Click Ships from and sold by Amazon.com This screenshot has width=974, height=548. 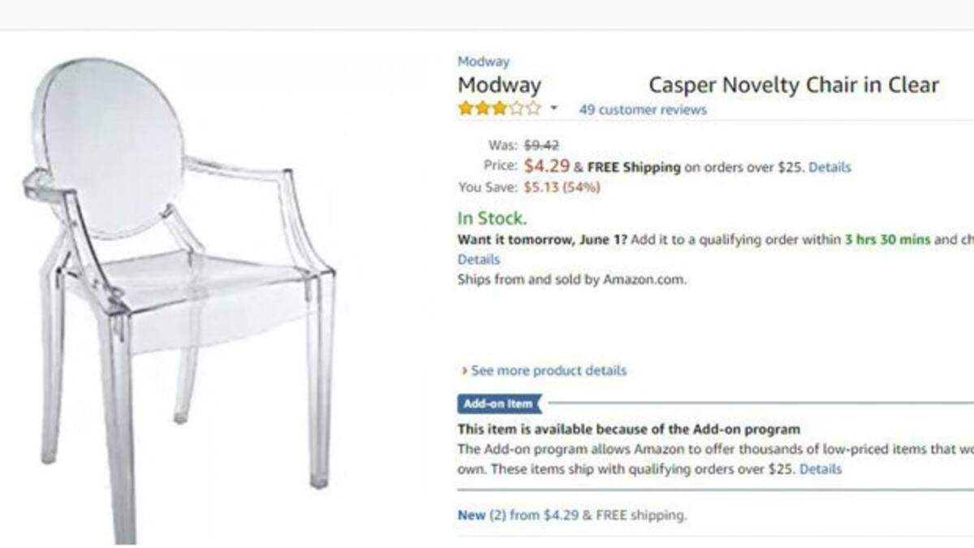571,279
